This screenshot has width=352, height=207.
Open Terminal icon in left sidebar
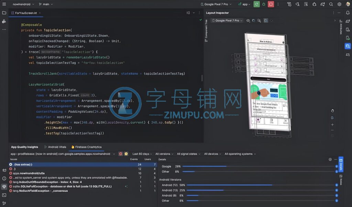click(x=4, y=195)
